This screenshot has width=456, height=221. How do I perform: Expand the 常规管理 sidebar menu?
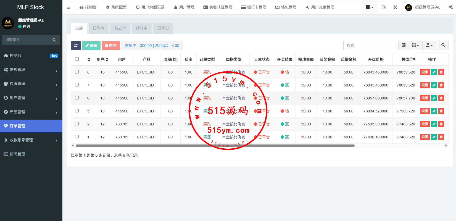(x=31, y=70)
